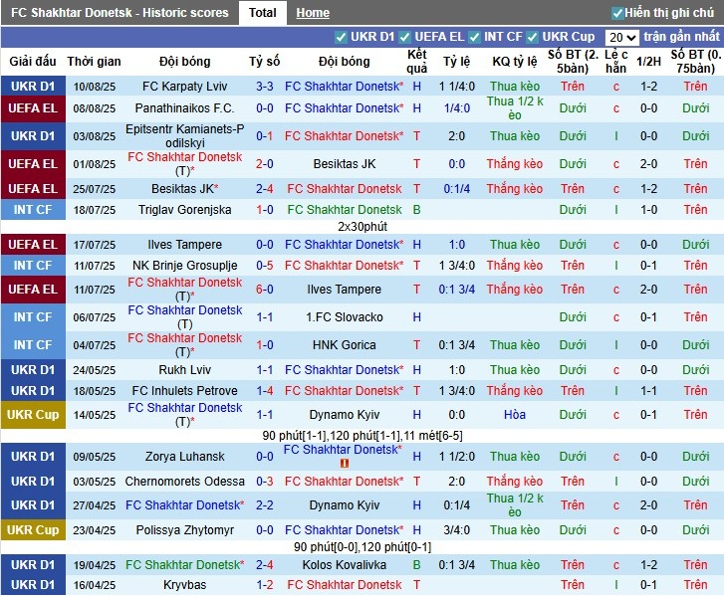Switch to the Total tab
The image size is (724, 597).
point(263,13)
